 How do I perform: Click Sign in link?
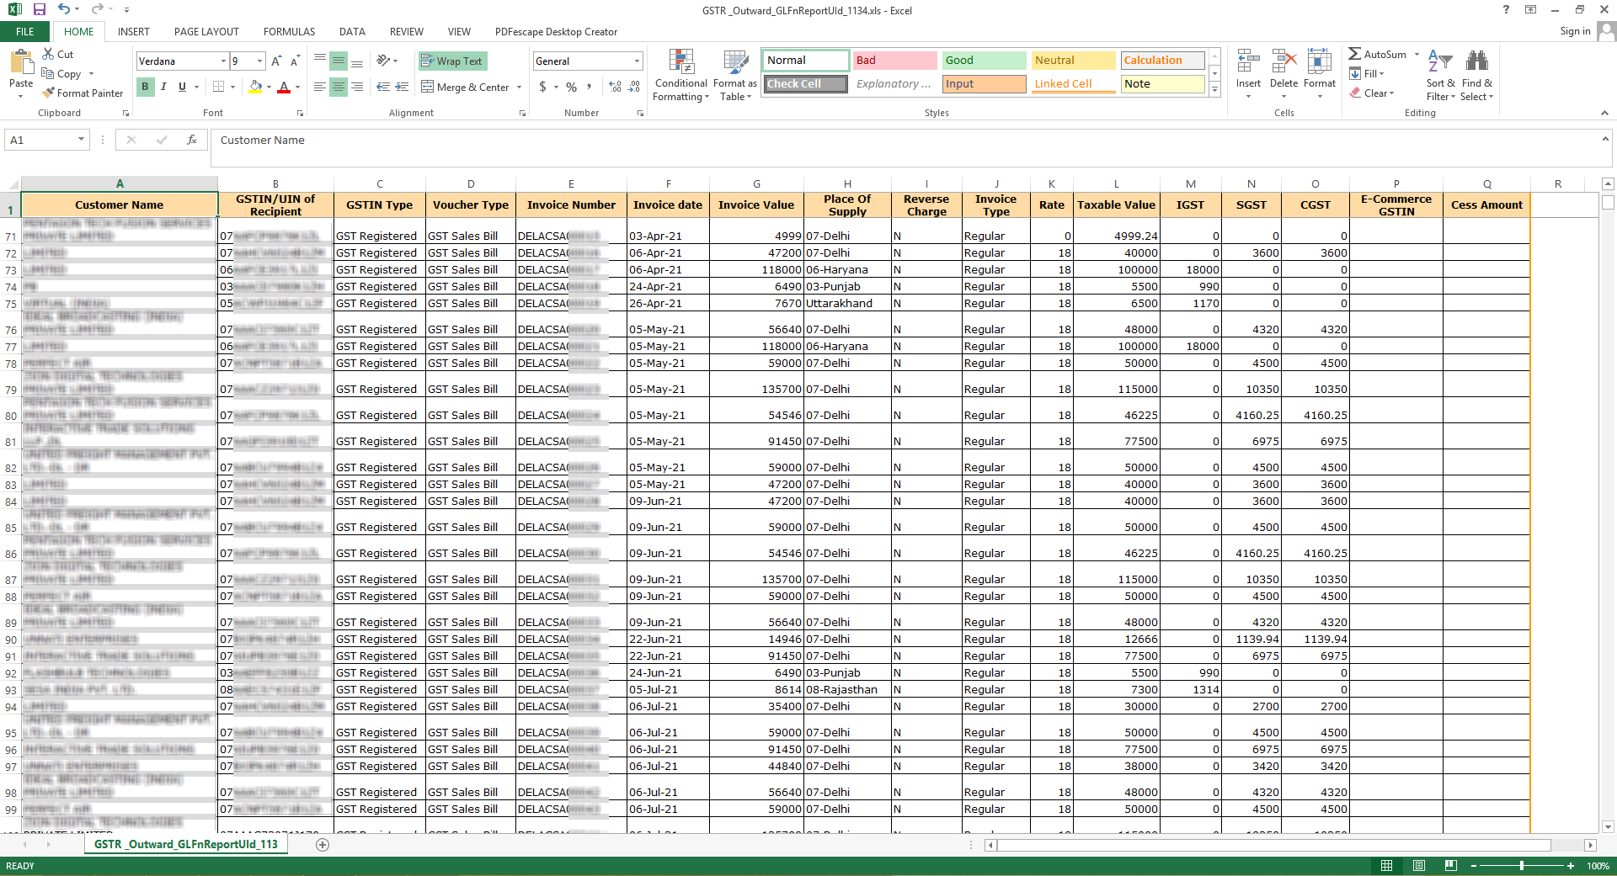(1574, 31)
